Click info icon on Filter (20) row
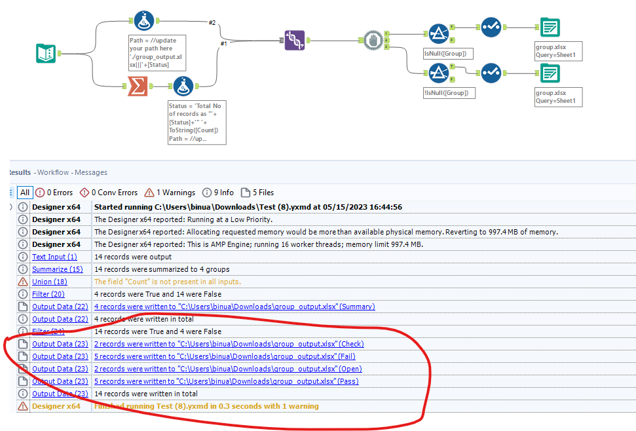 click(23, 294)
